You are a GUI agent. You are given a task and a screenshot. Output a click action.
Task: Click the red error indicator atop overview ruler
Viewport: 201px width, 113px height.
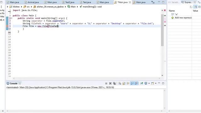tap(165, 10)
